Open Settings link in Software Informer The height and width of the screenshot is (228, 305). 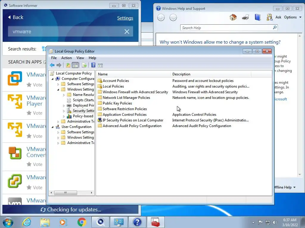[x=125, y=18]
